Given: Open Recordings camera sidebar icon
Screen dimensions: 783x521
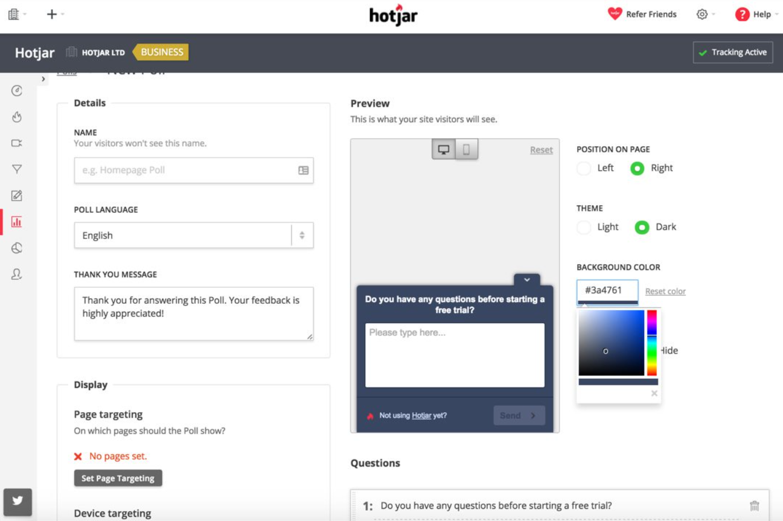Looking at the screenshot, I should pos(17,143).
